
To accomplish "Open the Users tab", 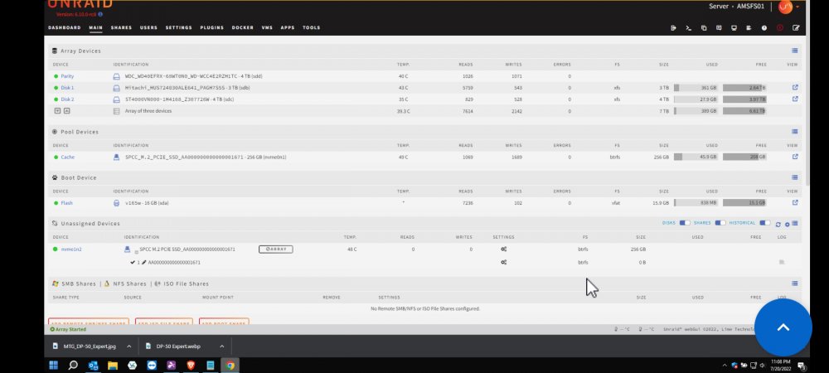I will tap(148, 27).
